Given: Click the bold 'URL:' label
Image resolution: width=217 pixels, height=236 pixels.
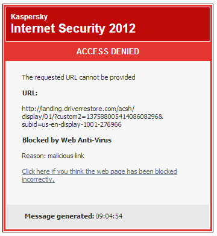Looking at the screenshot, I should pyautogui.click(x=30, y=93).
